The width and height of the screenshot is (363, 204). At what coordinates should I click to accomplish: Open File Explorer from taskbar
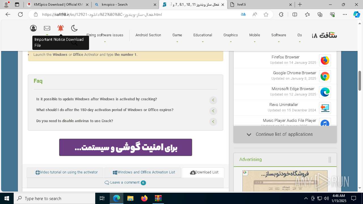pos(130,198)
